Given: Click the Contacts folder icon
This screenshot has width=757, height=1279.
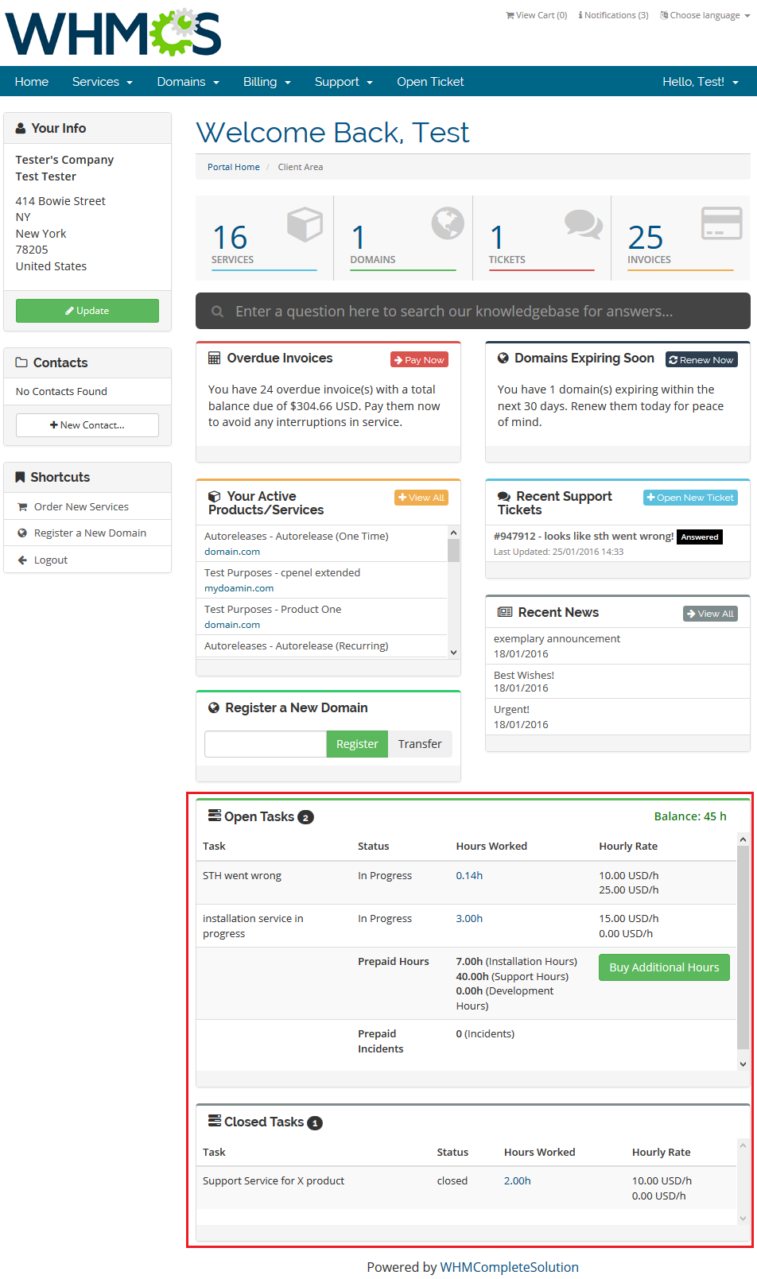Looking at the screenshot, I should point(21,362).
